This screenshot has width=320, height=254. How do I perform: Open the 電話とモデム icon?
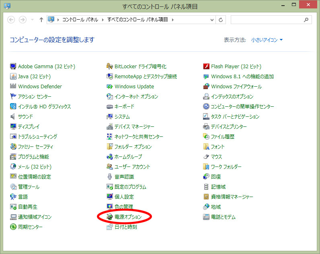pos(206,217)
